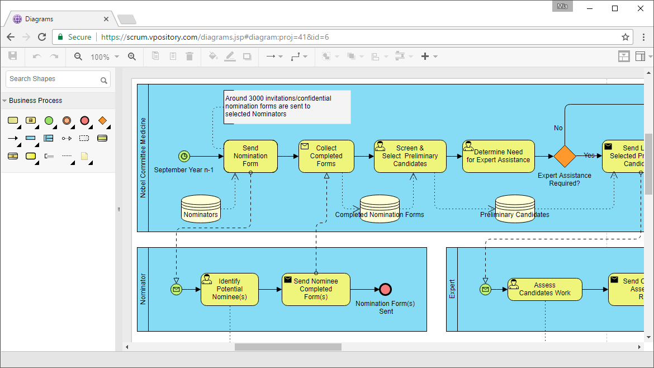Viewport: 654px width, 368px height.
Task: Select the blue Pool shape in palette
Action: pos(30,138)
